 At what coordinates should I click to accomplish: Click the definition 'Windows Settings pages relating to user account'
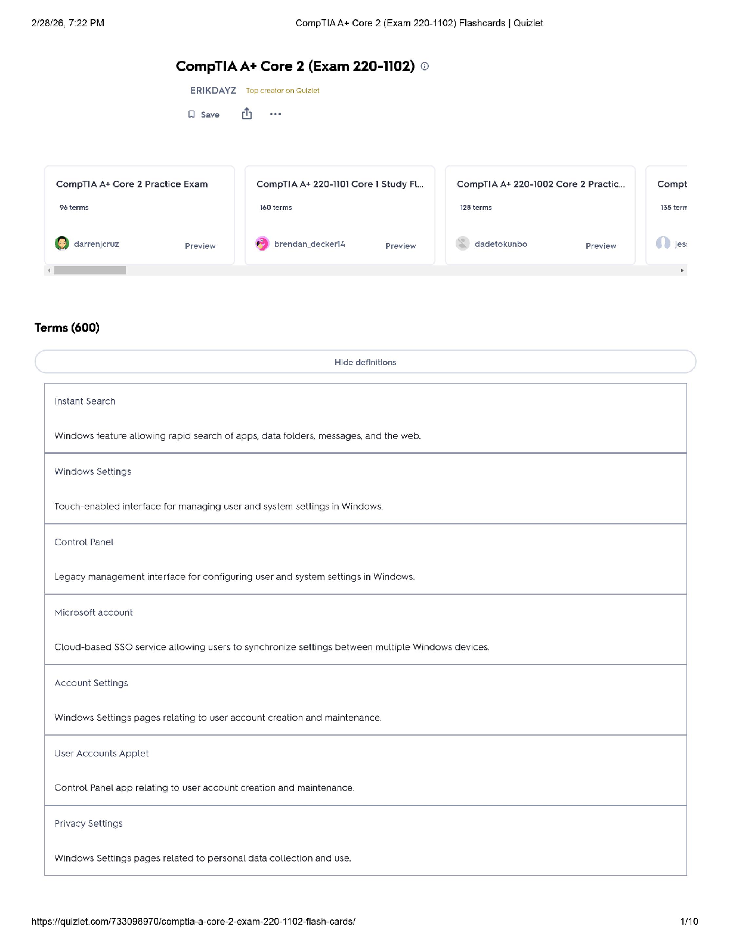tap(218, 718)
